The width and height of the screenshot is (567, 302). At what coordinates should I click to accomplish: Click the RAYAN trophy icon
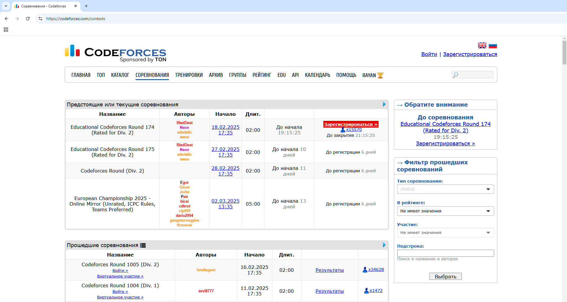[380, 75]
